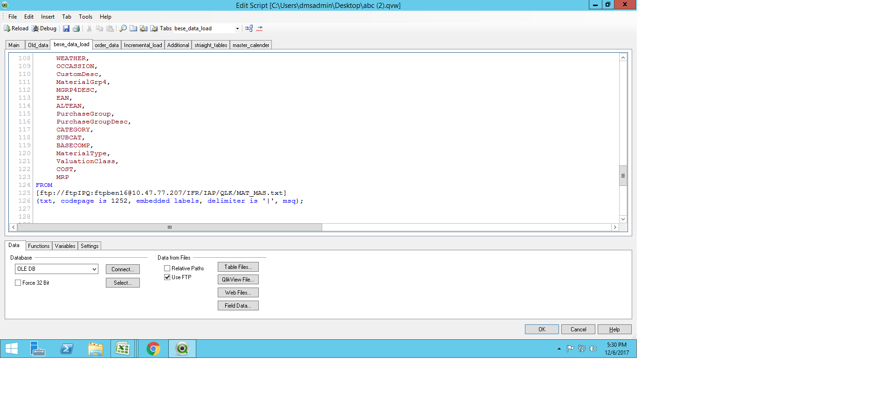Click the Select... button

(123, 283)
